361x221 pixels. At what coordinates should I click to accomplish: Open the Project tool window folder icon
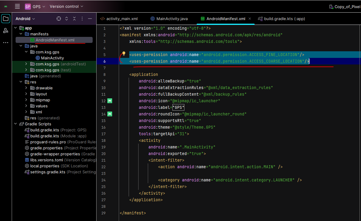tap(6, 19)
